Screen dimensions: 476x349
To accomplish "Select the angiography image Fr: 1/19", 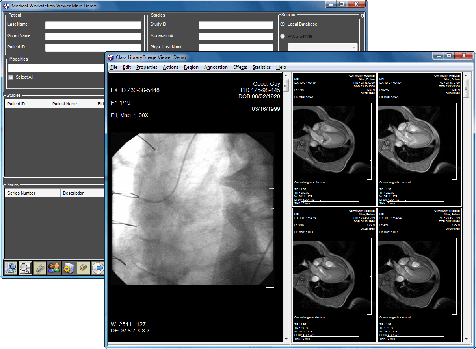I will coord(195,207).
